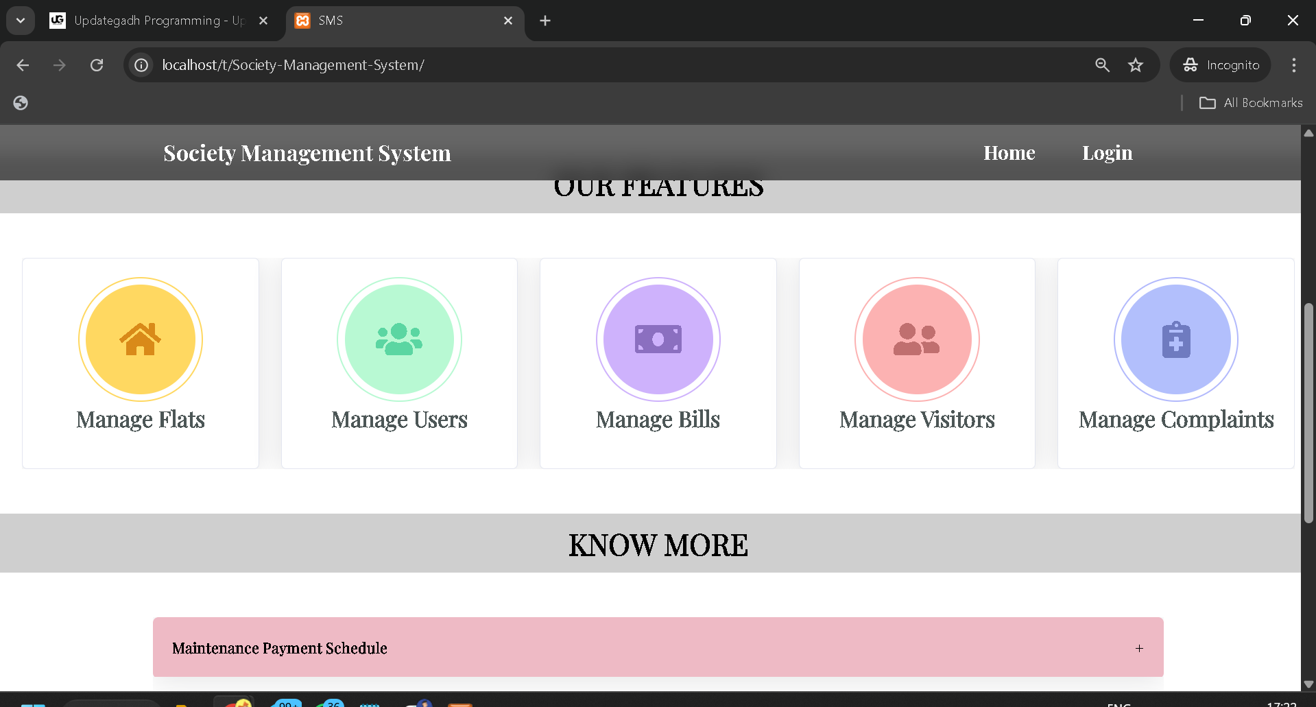Go to Home in the navbar

point(1009,153)
